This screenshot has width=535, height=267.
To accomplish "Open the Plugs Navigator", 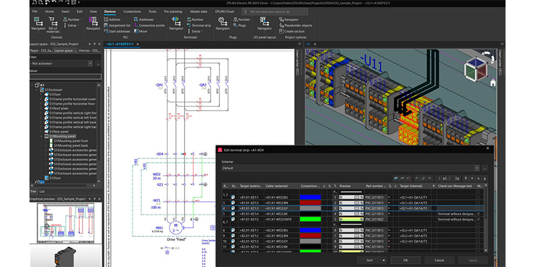I will [223, 22].
